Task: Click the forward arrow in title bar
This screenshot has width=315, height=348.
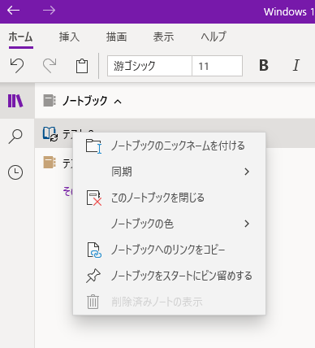Action: point(49,11)
